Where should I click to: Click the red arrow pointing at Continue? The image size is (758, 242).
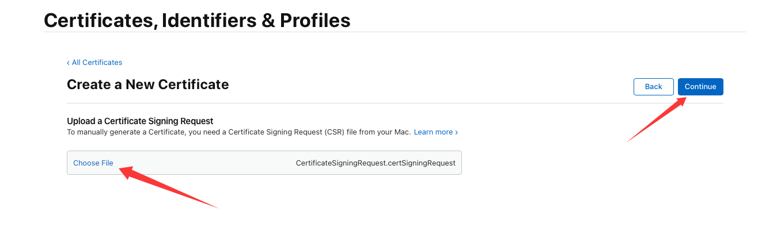click(x=657, y=120)
